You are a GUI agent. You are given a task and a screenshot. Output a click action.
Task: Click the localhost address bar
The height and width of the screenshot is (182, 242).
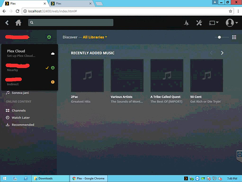click(x=128, y=11)
